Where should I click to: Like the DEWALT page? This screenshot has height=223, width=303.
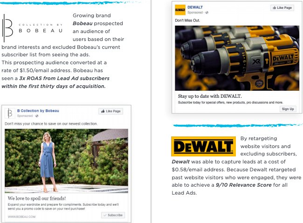(282, 8)
